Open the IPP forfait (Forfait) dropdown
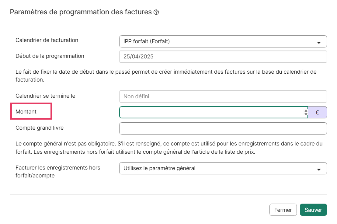The image size is (337, 224). 223,41
